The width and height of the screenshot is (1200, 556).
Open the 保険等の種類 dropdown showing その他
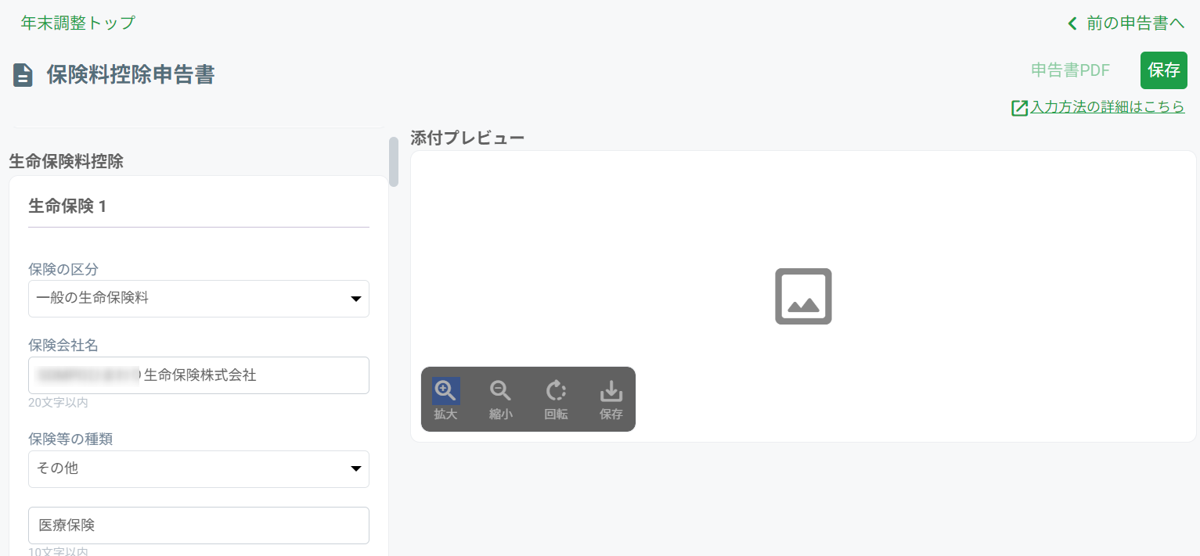199,469
